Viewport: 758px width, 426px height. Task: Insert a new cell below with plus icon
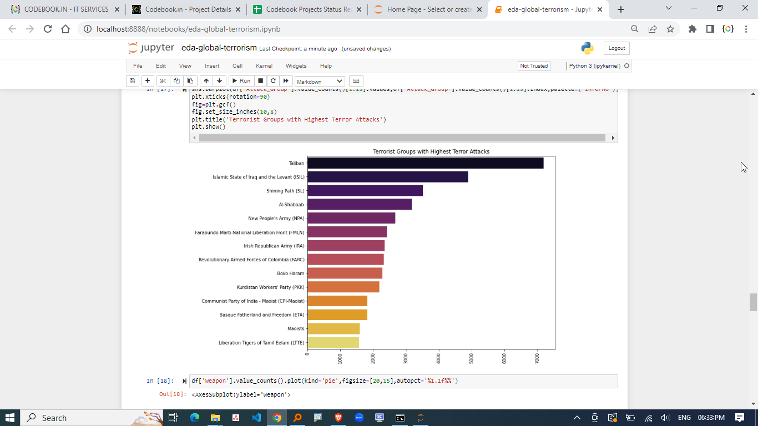pyautogui.click(x=148, y=81)
